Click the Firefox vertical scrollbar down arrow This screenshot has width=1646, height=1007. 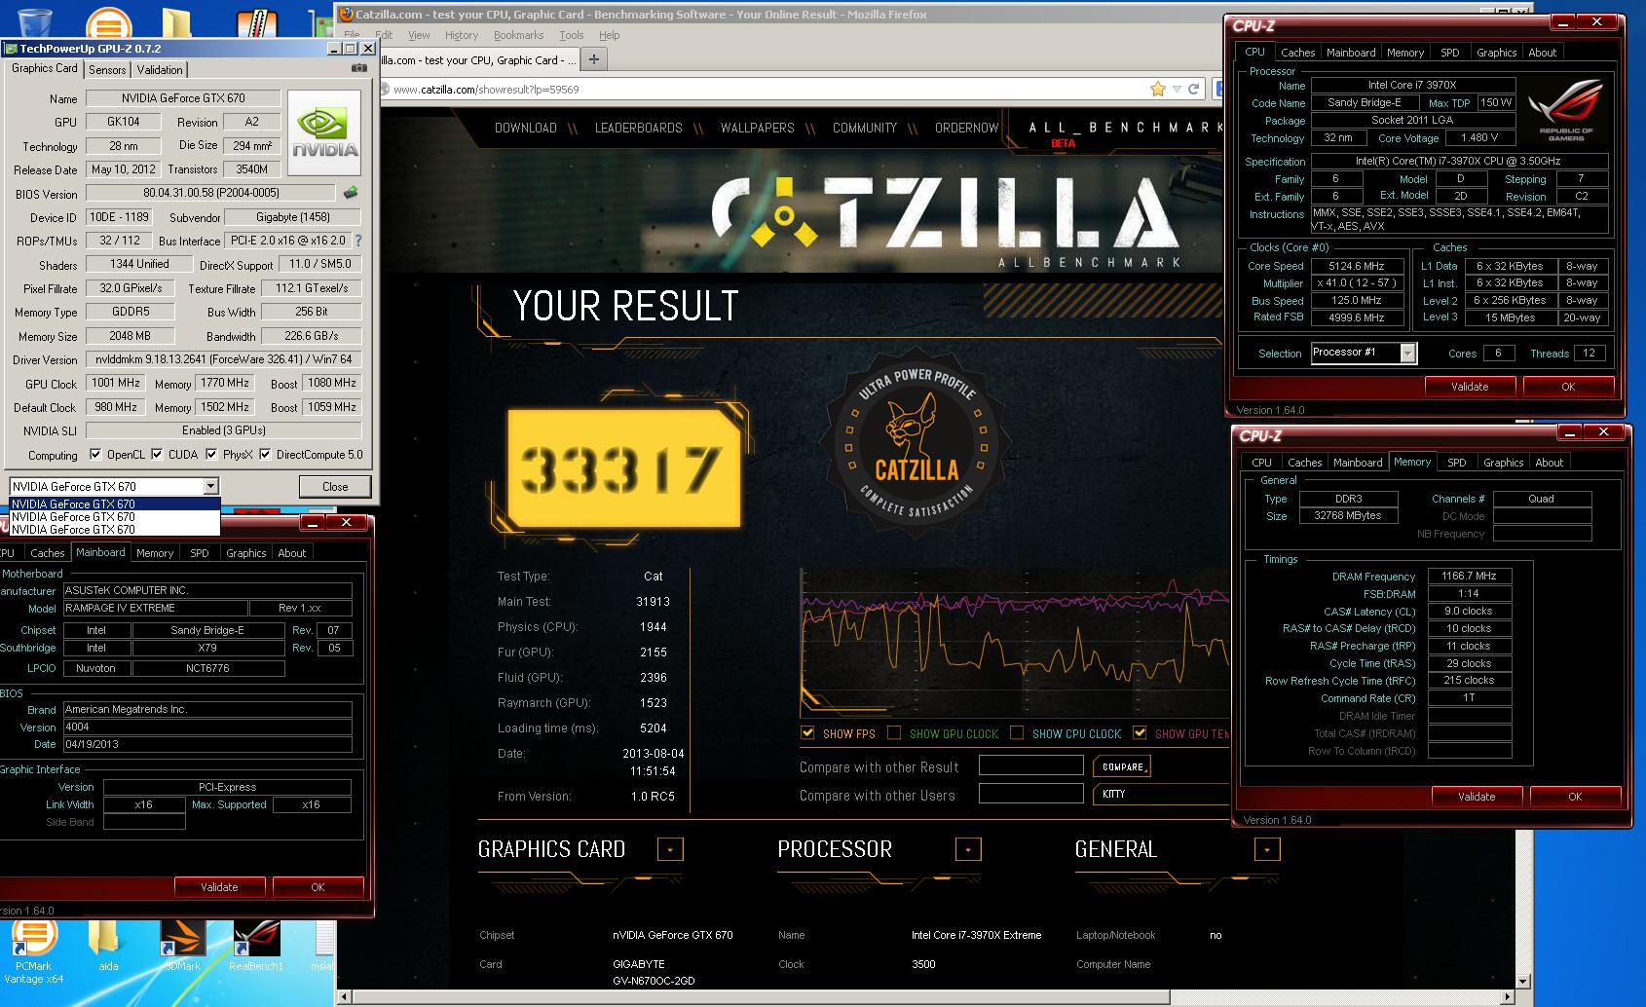(1525, 980)
